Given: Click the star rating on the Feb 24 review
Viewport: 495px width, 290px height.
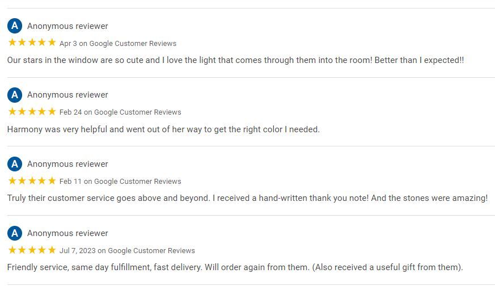Looking at the screenshot, I should pyautogui.click(x=32, y=111).
